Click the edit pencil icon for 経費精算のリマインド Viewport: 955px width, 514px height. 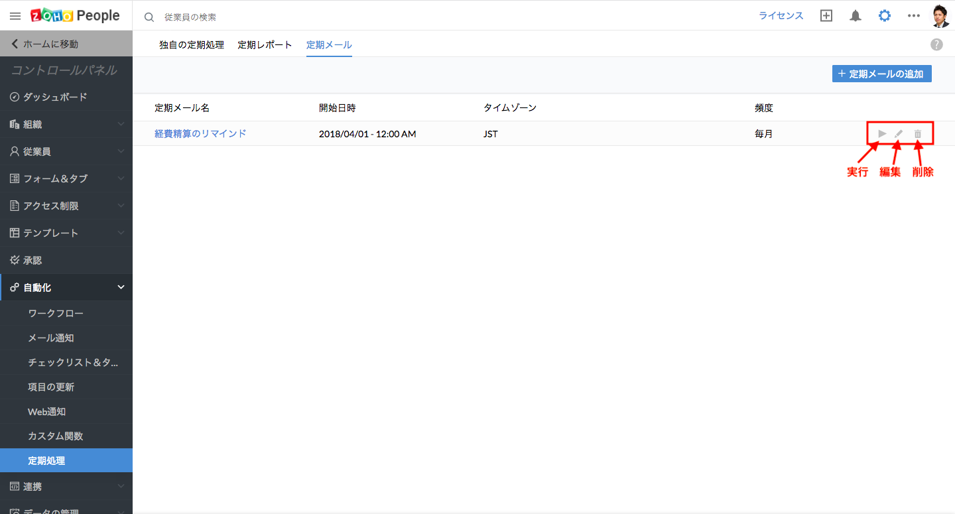(899, 133)
